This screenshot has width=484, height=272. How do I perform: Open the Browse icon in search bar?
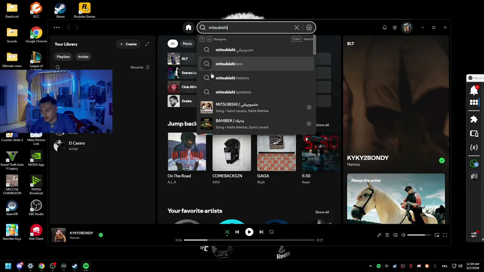(x=309, y=28)
